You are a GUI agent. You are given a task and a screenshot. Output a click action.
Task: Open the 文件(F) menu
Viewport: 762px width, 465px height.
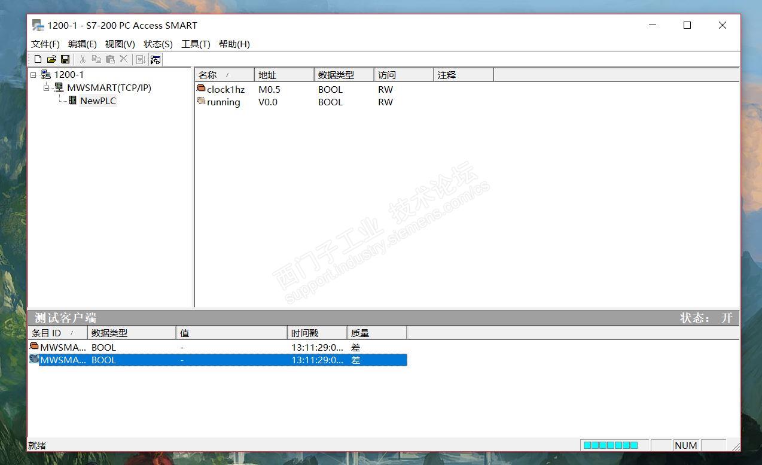click(x=45, y=44)
